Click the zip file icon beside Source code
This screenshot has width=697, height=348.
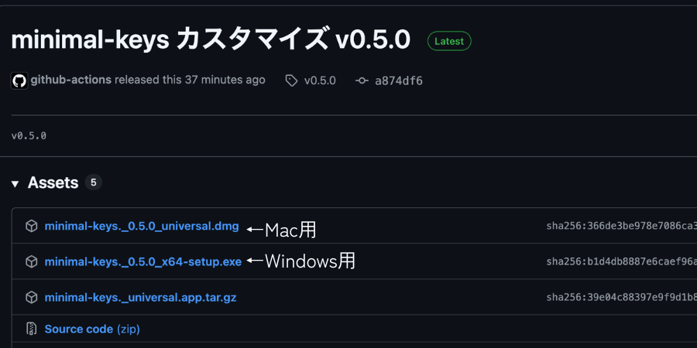[x=32, y=329]
